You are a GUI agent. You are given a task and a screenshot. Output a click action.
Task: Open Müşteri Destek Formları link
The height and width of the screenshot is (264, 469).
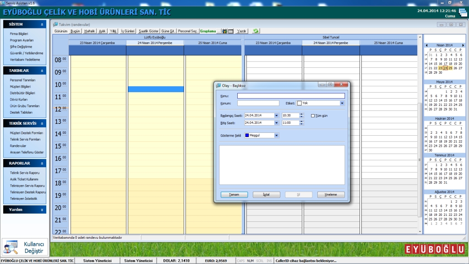pyautogui.click(x=26, y=133)
